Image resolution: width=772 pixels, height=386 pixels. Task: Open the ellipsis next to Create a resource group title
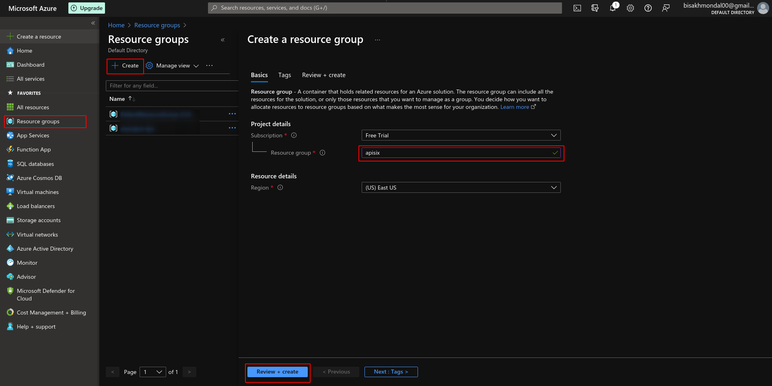pyautogui.click(x=377, y=40)
